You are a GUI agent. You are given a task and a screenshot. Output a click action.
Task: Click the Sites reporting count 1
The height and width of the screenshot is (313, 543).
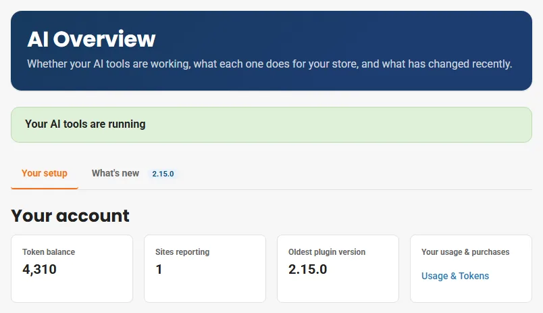pos(159,269)
